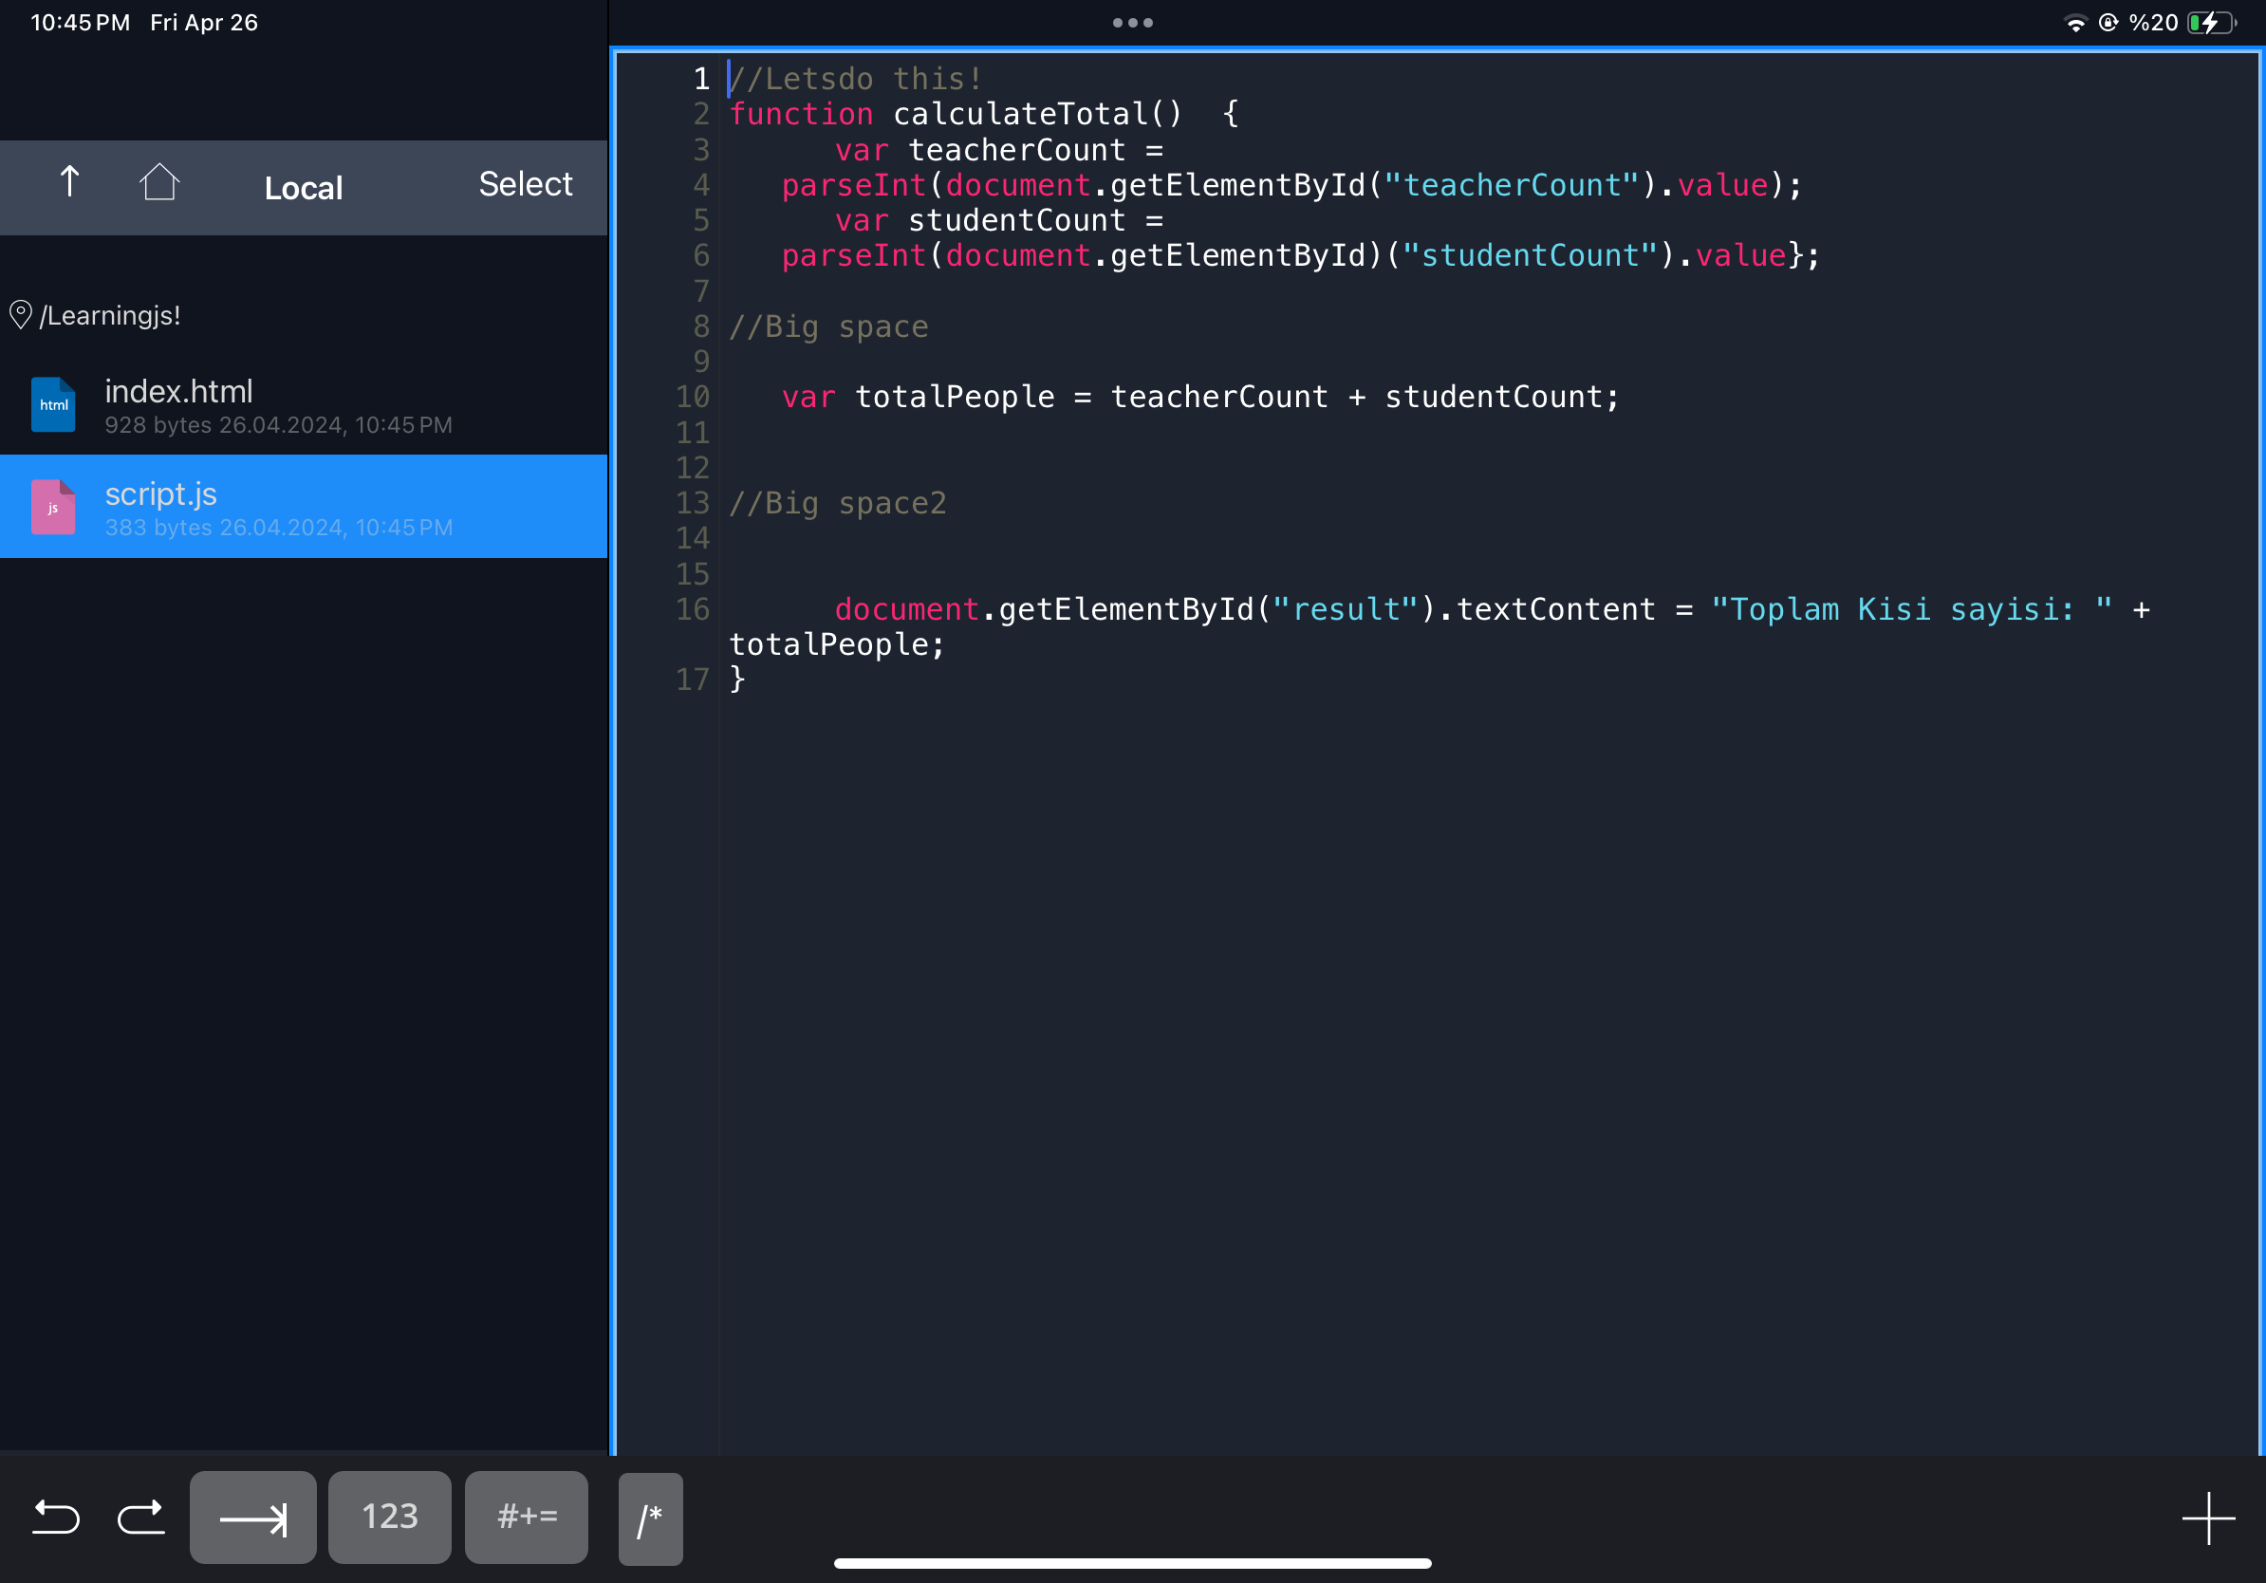This screenshot has height=1583, width=2266.
Task: Open the /Learningjs! folder path
Action: (108, 314)
